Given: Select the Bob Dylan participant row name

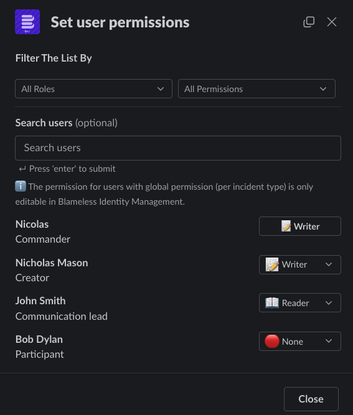Looking at the screenshot, I should (39, 339).
